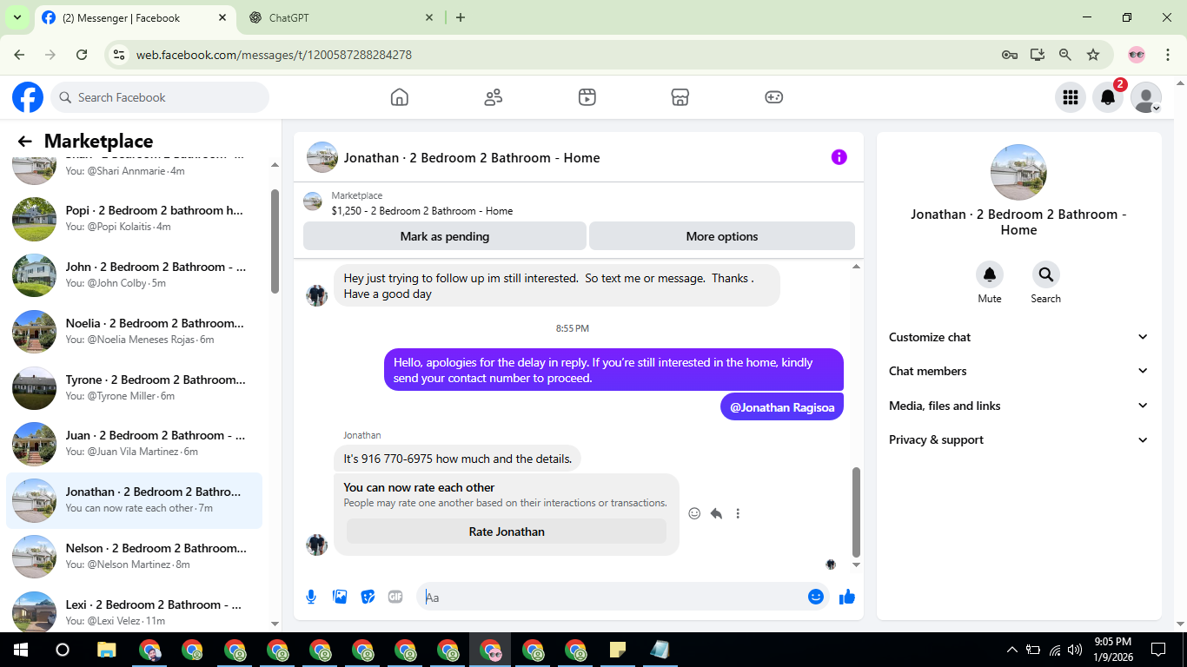The width and height of the screenshot is (1187, 667).
Task: Click the conversation list scrollbar
Action: tap(275, 241)
